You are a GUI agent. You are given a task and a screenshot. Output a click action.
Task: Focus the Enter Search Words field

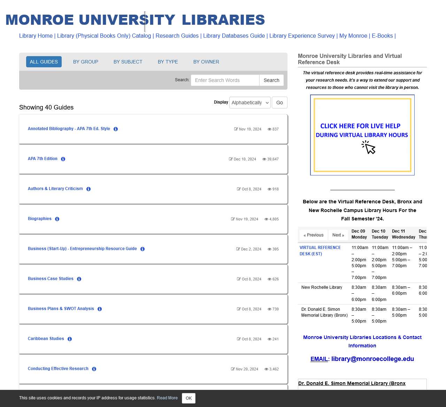(x=225, y=80)
